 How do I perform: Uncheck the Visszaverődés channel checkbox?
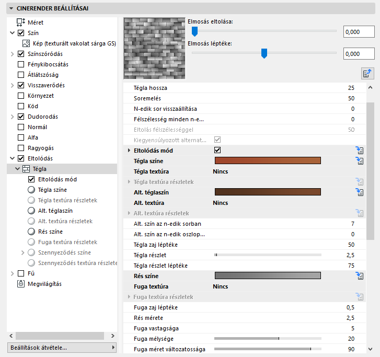coord(21,85)
